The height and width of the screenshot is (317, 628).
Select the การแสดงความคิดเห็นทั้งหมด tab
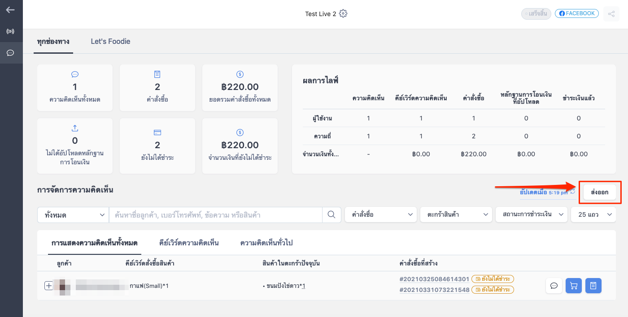click(94, 243)
